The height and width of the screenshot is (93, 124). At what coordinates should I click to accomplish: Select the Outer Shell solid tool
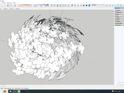(107, 5)
